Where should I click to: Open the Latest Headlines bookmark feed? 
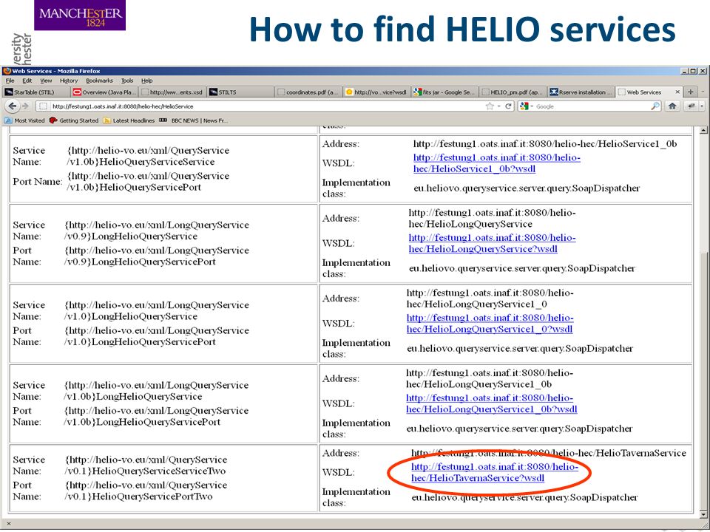point(129,120)
